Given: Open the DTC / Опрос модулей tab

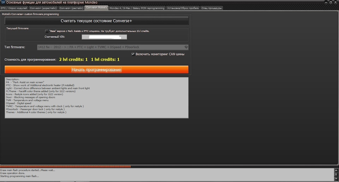Looking at the screenshot, I should coord(14,8).
